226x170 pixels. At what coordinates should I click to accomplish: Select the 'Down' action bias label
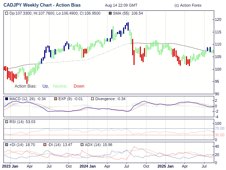pyautogui.click(x=79, y=86)
